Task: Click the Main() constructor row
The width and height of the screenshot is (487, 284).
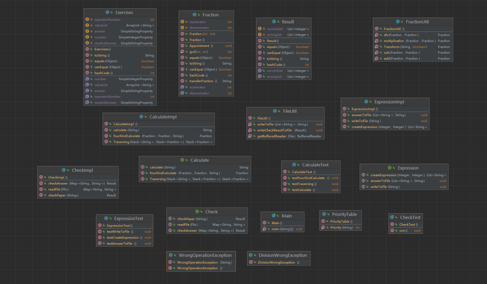Action: pos(283,223)
